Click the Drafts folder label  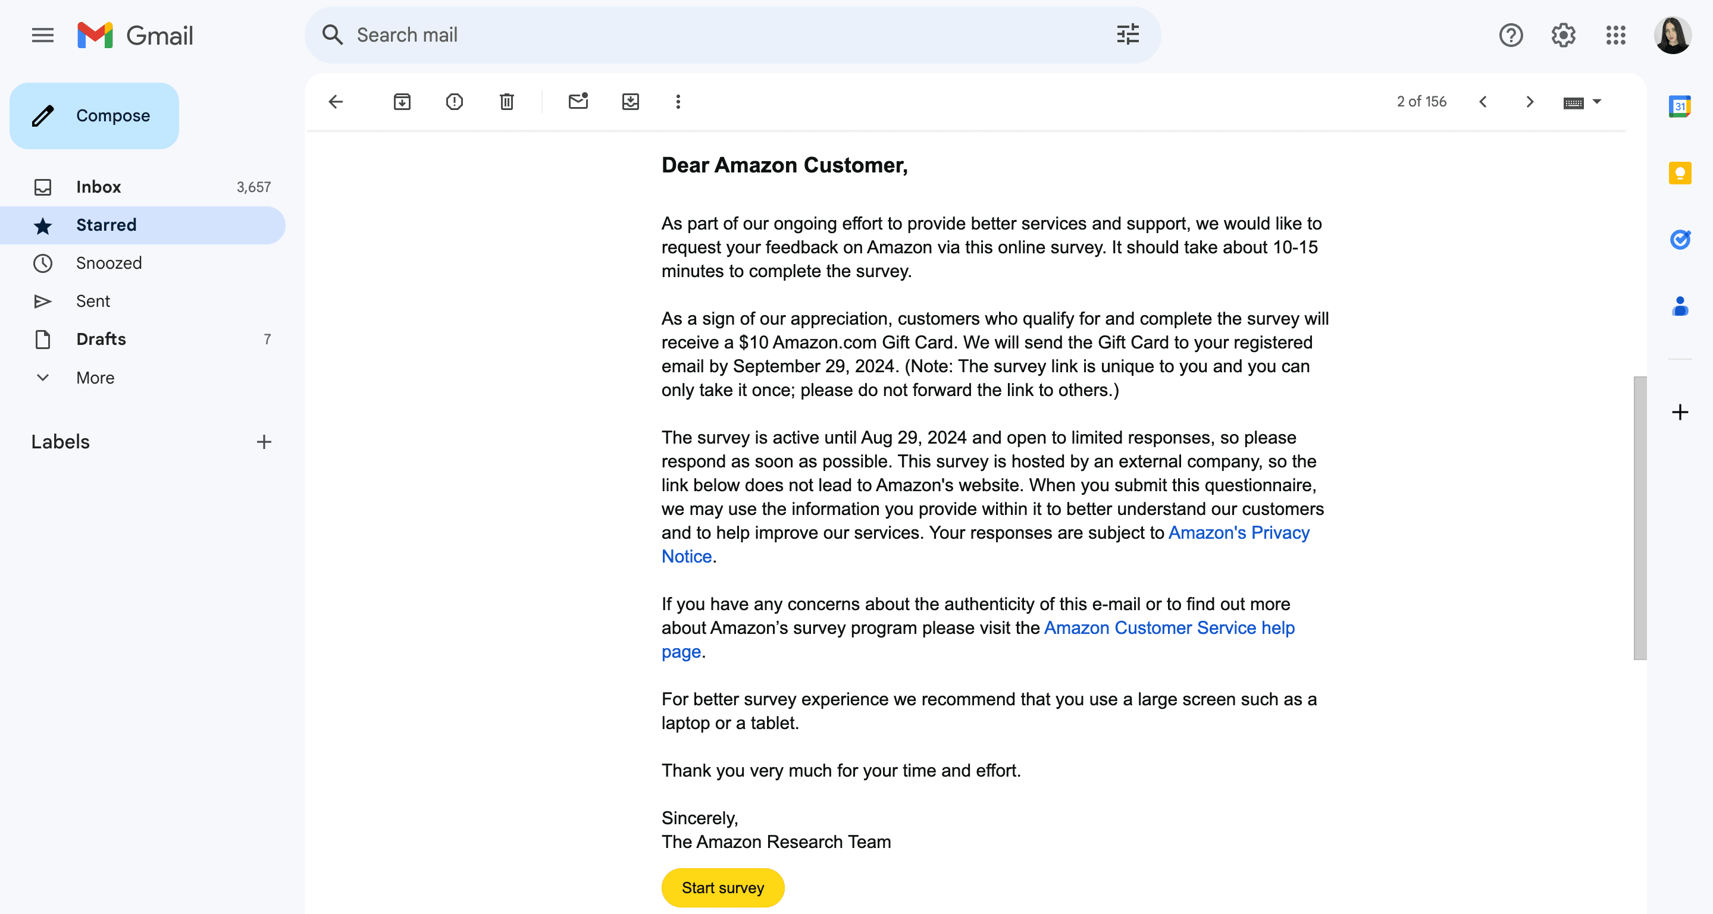click(101, 338)
